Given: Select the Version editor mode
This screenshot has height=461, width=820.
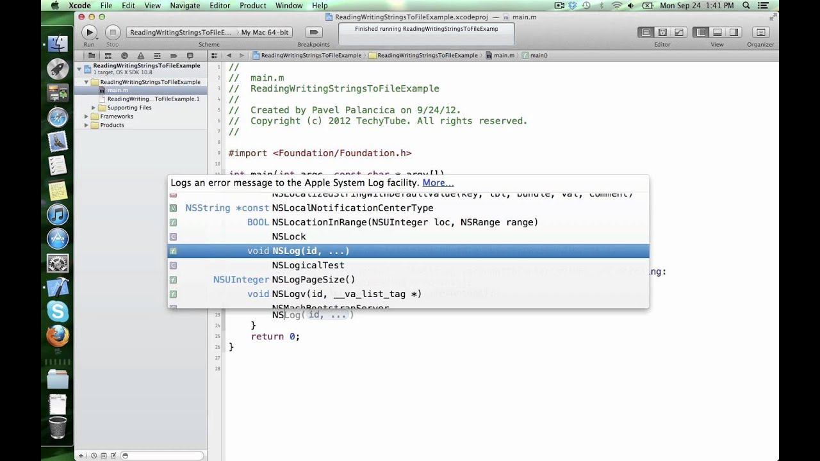Looking at the screenshot, I should (678, 32).
